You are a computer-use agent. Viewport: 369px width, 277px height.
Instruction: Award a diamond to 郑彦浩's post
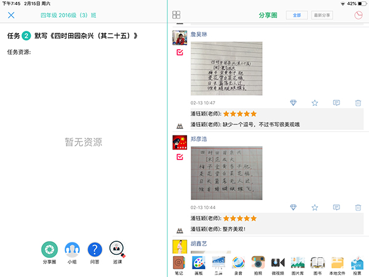pos(293,207)
